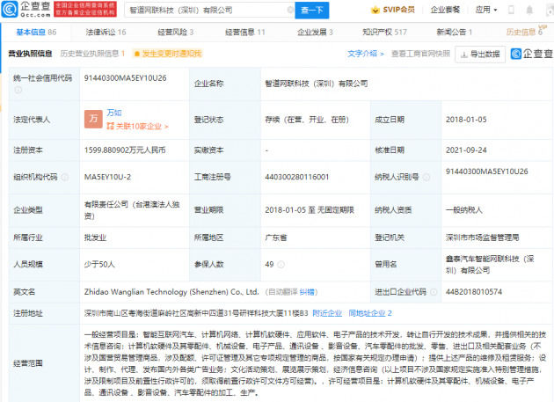
Task: Select 工商注册号 440300280116001
Action: (297, 177)
